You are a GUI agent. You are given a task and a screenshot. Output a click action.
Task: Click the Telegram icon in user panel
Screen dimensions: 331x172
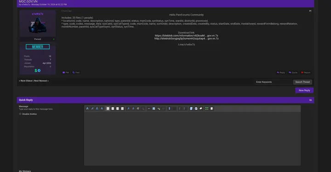39,71
